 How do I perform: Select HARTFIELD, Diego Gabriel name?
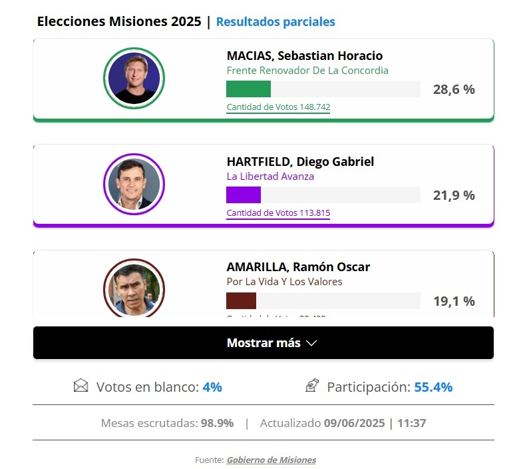point(300,162)
